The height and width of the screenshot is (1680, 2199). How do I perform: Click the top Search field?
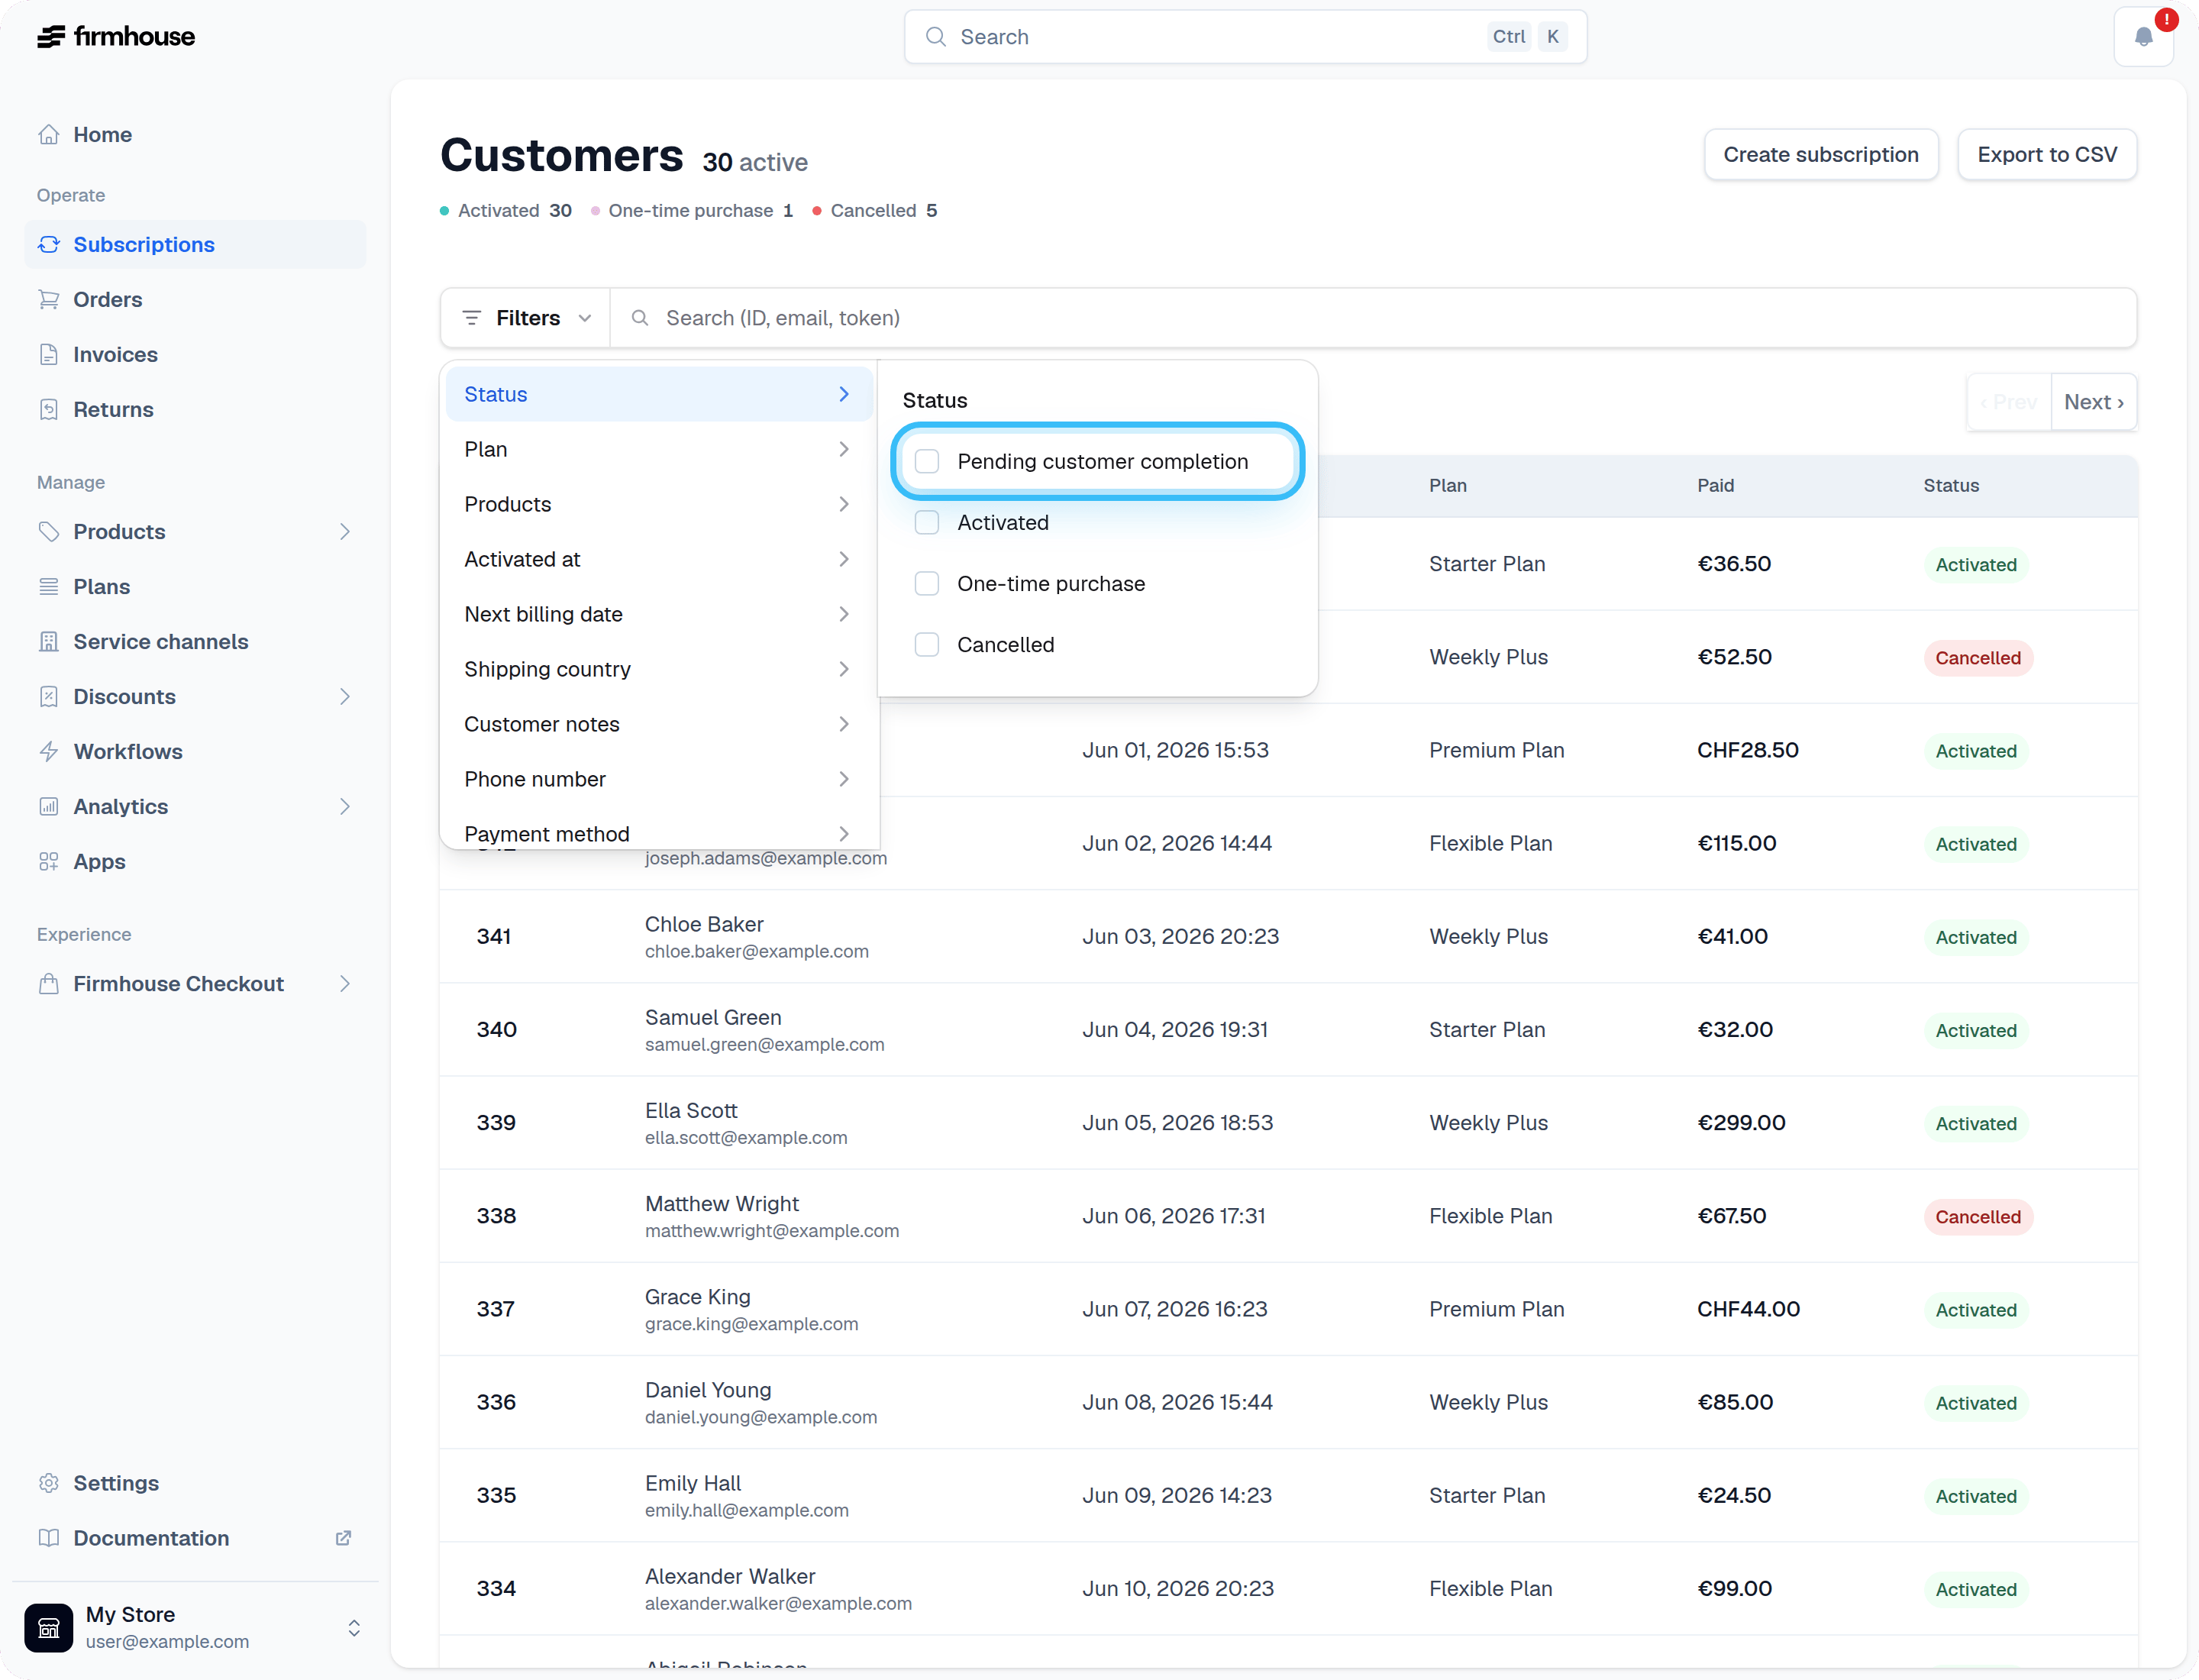pyautogui.click(x=1245, y=37)
